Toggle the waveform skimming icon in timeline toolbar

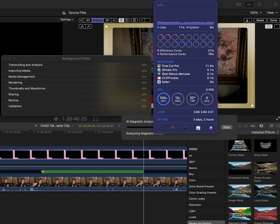click(239, 126)
